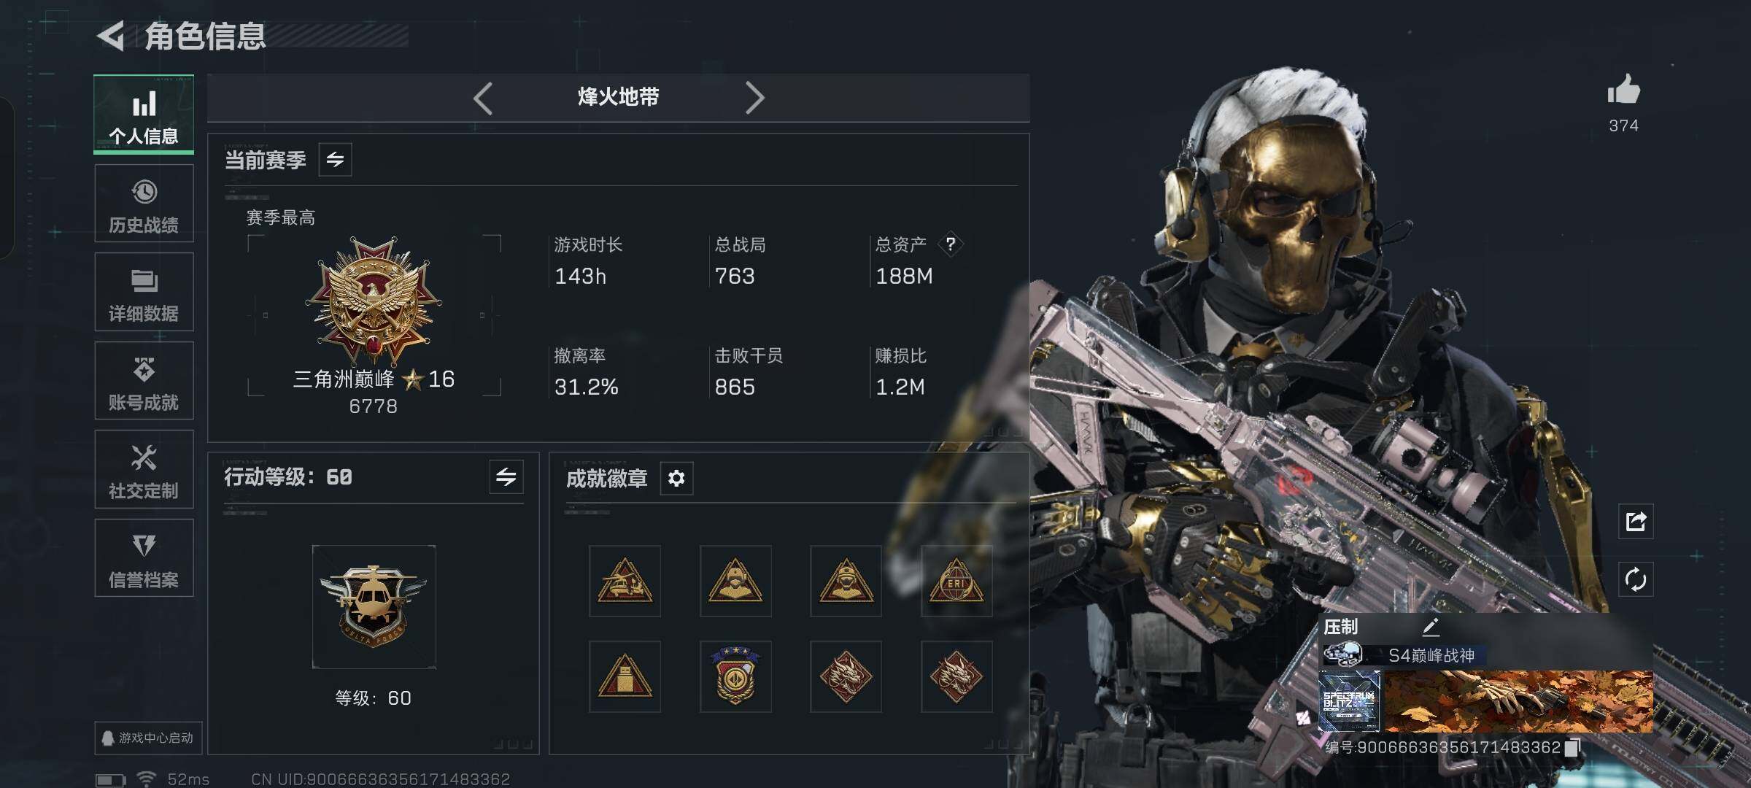Open the 历史战绩 tab

tap(144, 204)
